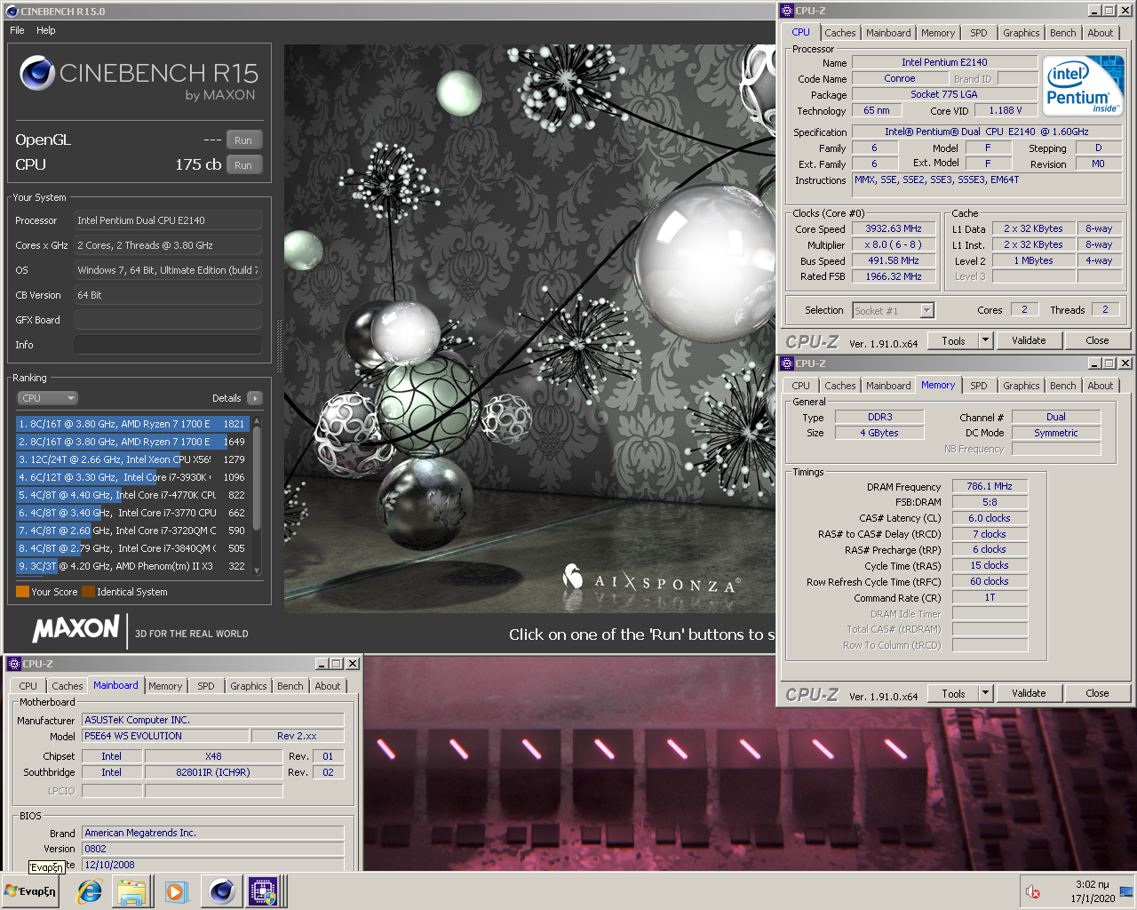Click the Mainboard CPU-Z window title icon

(x=14, y=664)
